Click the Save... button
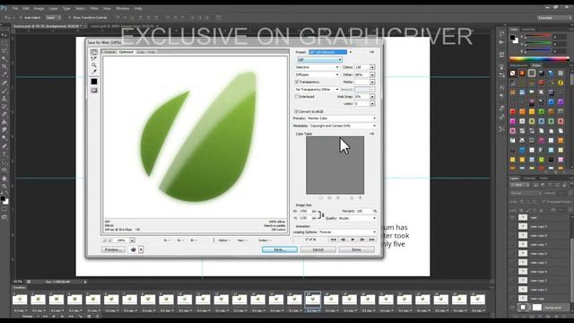 coord(280,249)
